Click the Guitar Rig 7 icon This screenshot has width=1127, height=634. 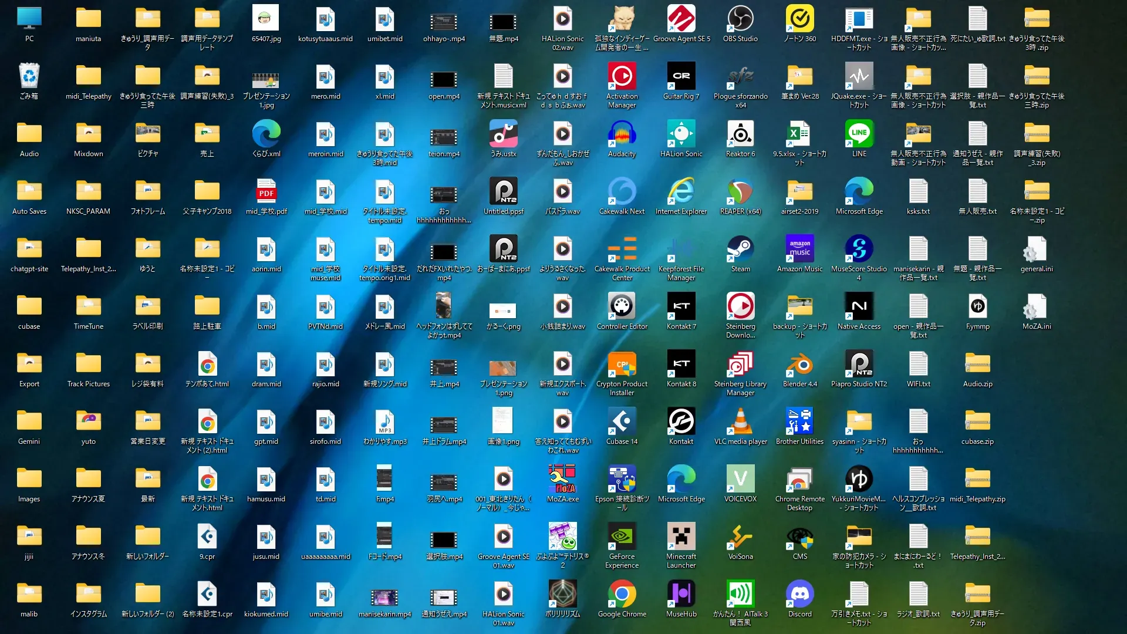click(681, 77)
